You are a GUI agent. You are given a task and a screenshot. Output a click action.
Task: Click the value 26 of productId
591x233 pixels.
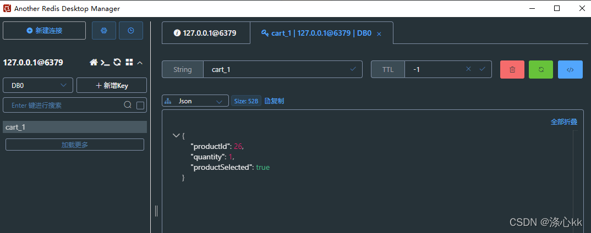click(238, 146)
